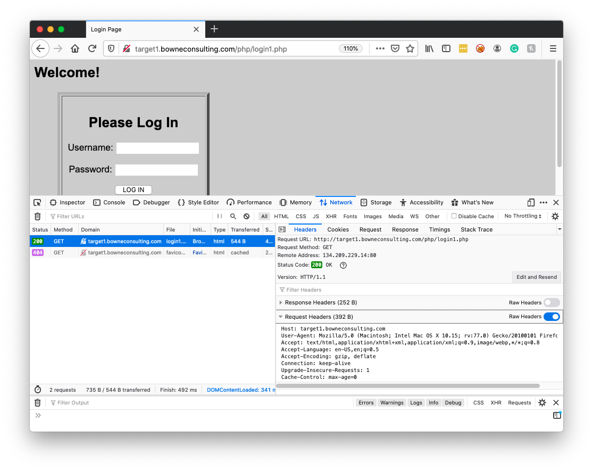Open network search magnifier
Viewport: 593px width, 471px height.
pyautogui.click(x=233, y=217)
